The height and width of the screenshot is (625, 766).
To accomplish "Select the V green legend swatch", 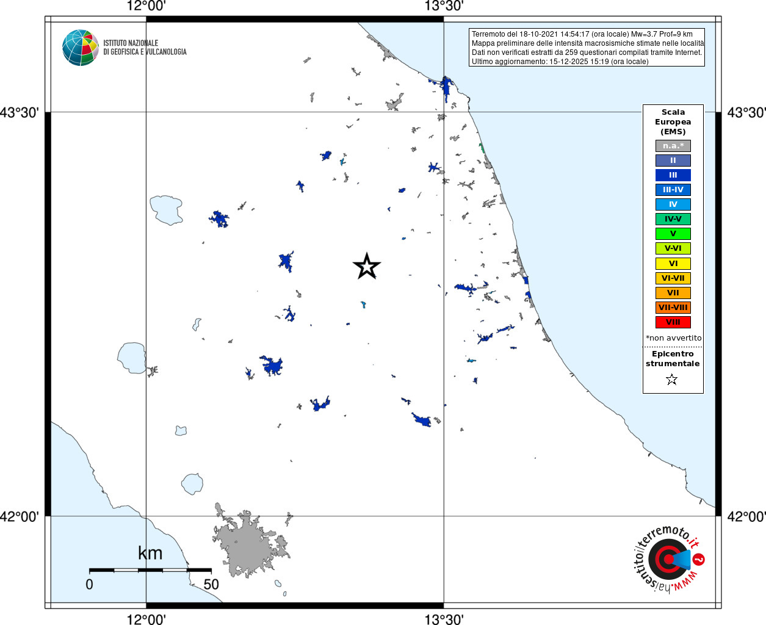I will 673,234.
